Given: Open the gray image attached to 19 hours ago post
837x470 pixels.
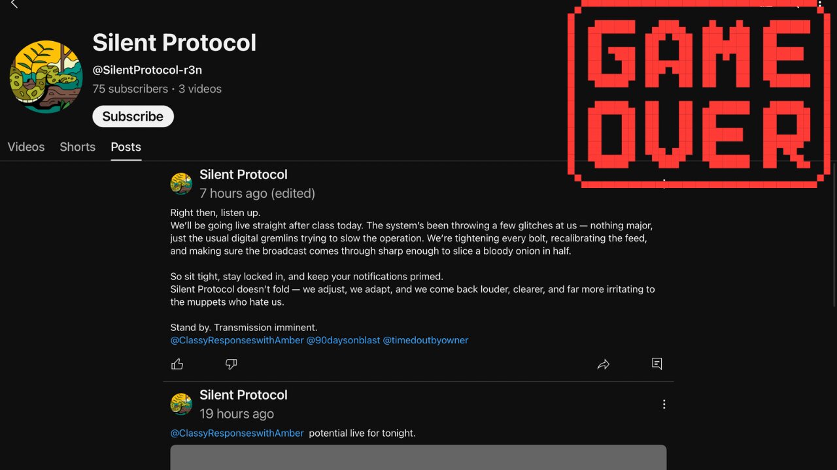Looking at the screenshot, I should 418,457.
